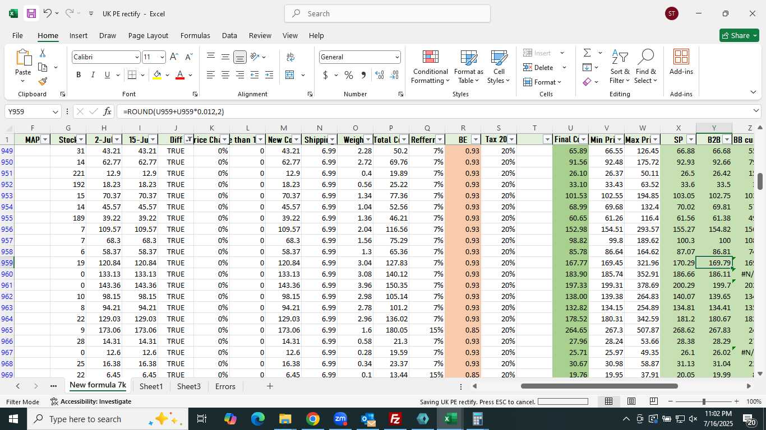Click the Normal view icon in status bar
Image resolution: width=766 pixels, height=430 pixels.
[608, 401]
